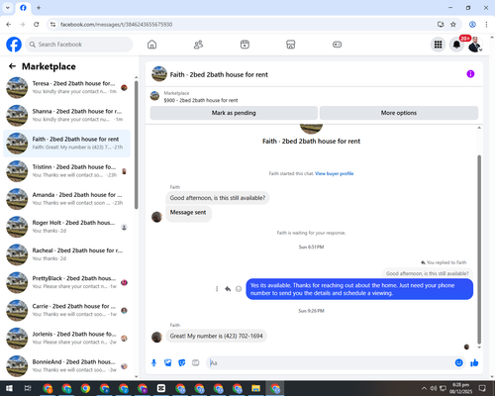Viewport: 495px width, 396px height.
Task: Open the Windows notification center
Action: click(x=482, y=388)
